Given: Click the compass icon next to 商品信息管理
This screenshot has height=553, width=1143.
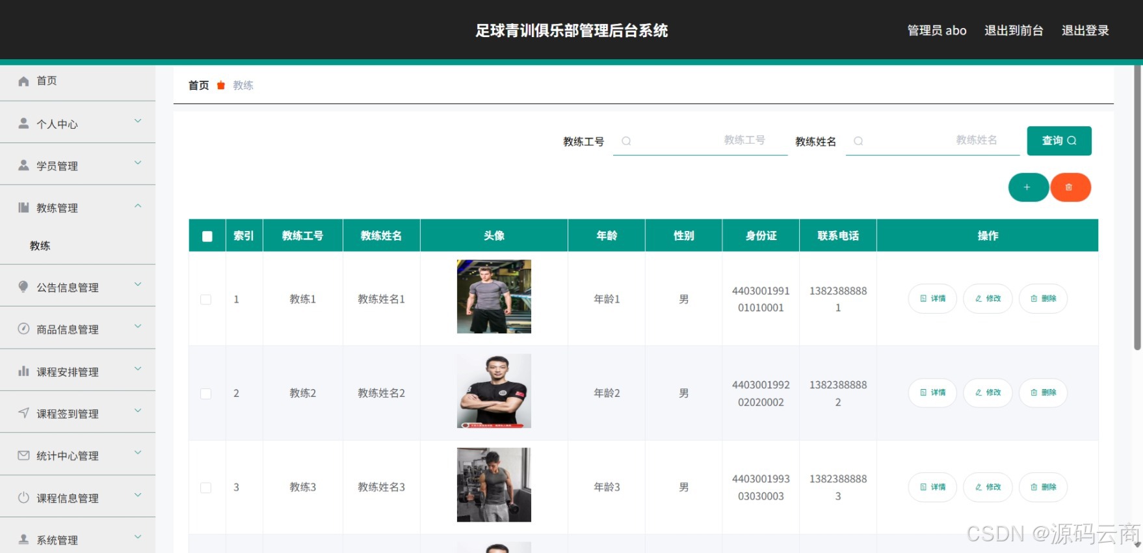Looking at the screenshot, I should click(x=23, y=329).
